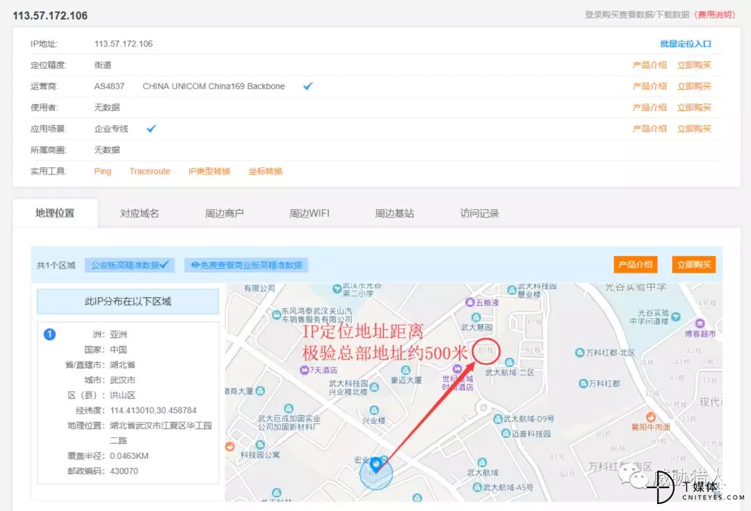
Task: Open the Traceroute tool
Action: [150, 171]
